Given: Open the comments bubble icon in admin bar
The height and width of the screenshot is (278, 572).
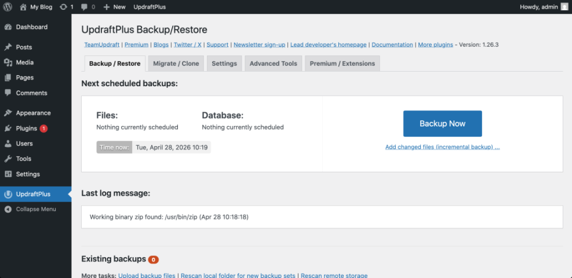Looking at the screenshot, I should click(x=84, y=7).
